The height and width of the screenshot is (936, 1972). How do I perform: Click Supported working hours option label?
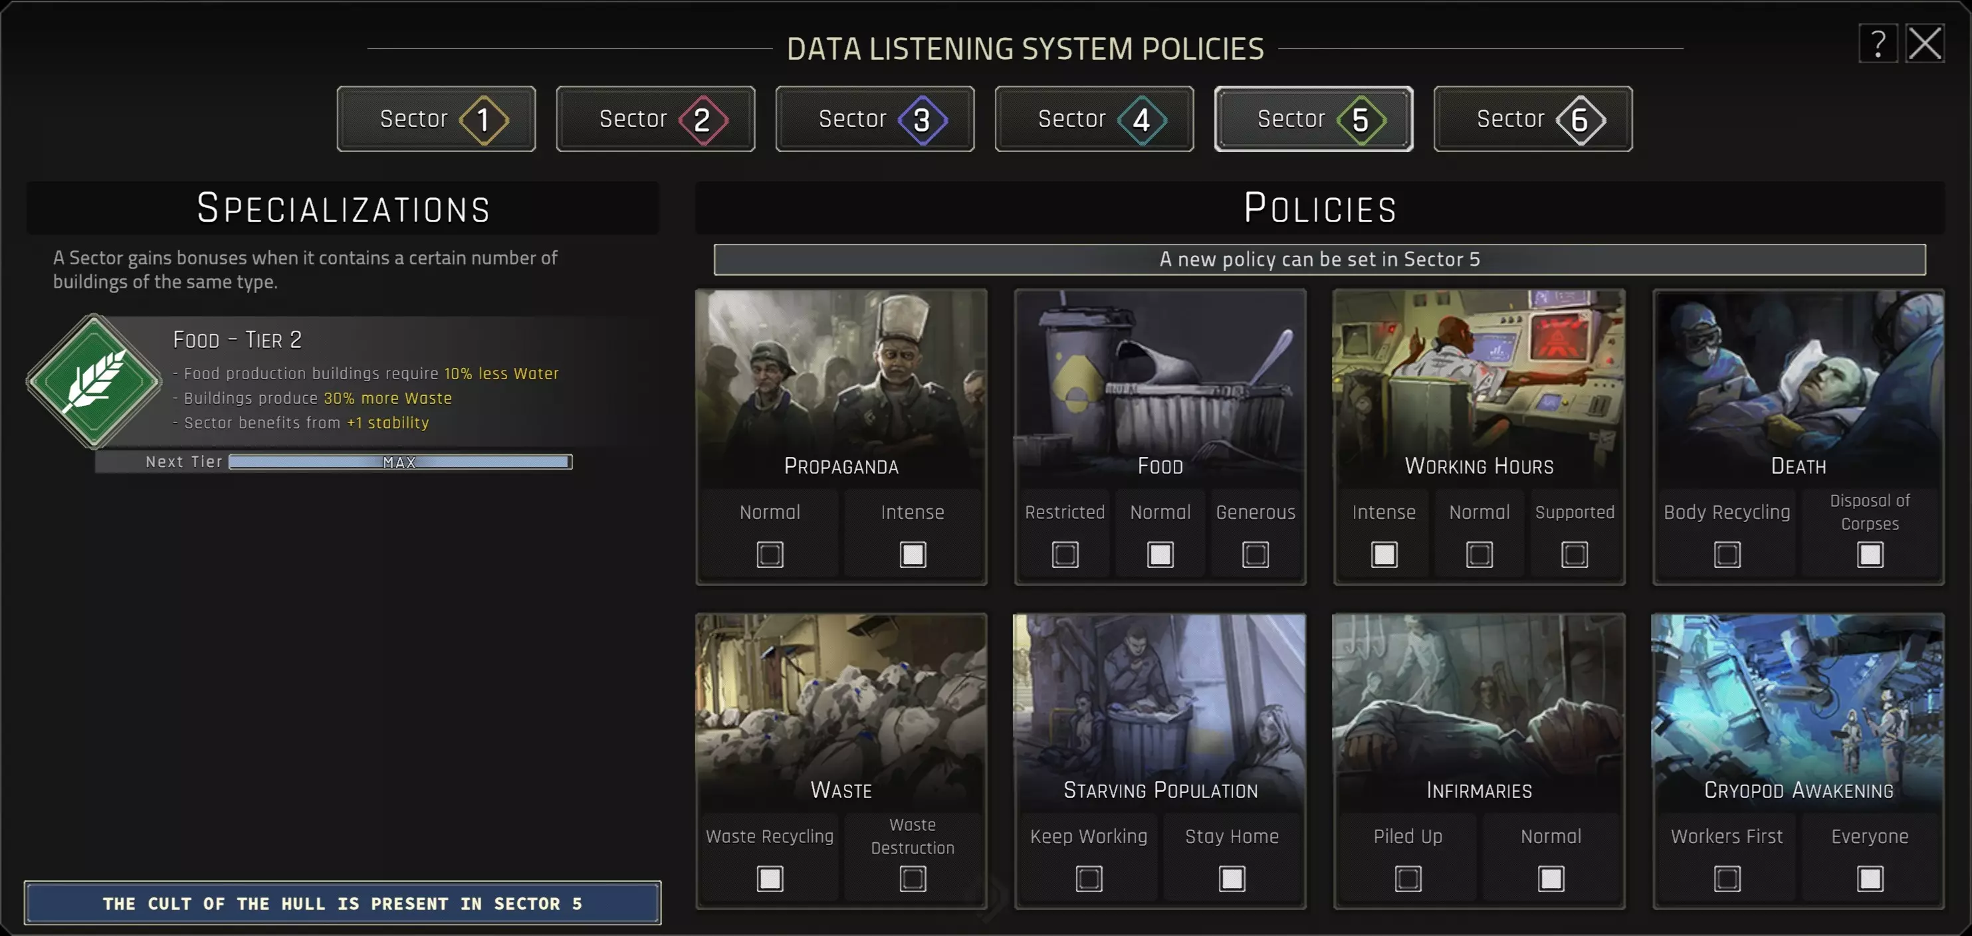[1574, 512]
